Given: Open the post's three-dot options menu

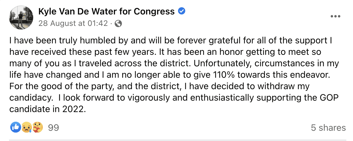Looking at the screenshot, I should tap(336, 17).
